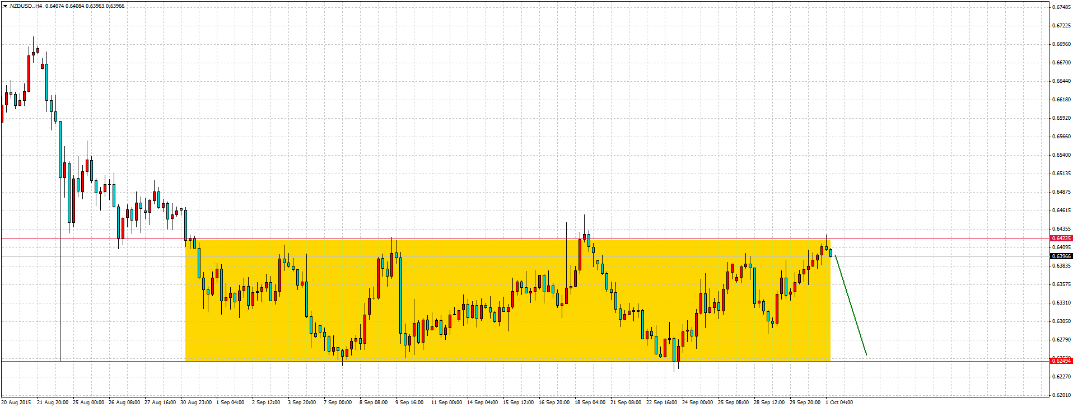Viewport: 1073px width, 407px height.
Task: Click the 0.67485 top price scale value
Action: coord(1061,7)
